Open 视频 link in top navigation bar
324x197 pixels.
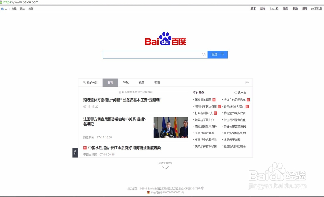pyautogui.click(x=295, y=9)
